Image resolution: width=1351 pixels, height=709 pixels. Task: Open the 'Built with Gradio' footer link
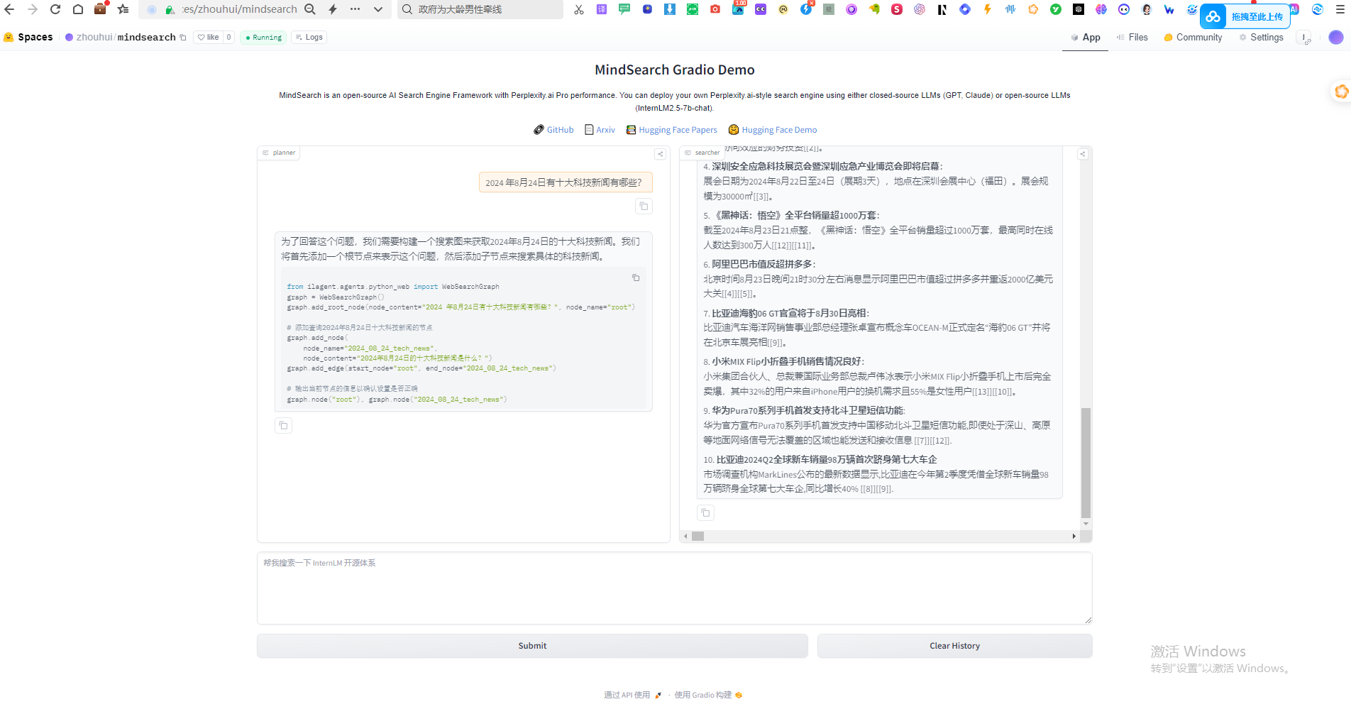click(708, 695)
